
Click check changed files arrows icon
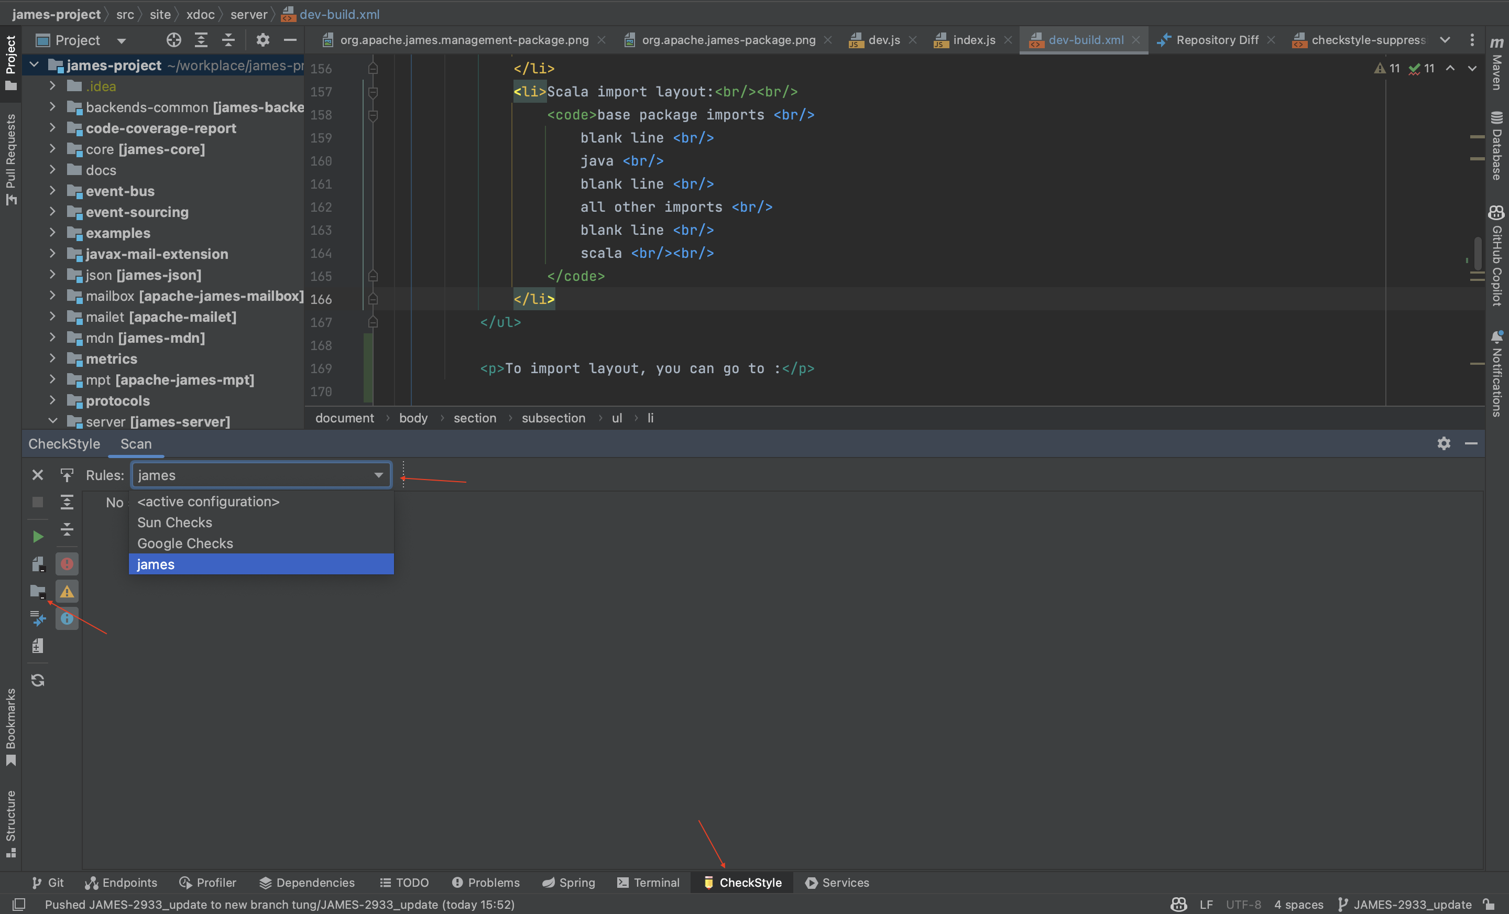37,619
